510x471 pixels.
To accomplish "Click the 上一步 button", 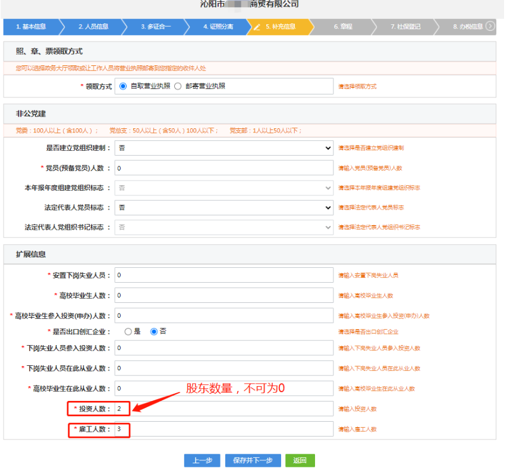I will tap(202, 460).
